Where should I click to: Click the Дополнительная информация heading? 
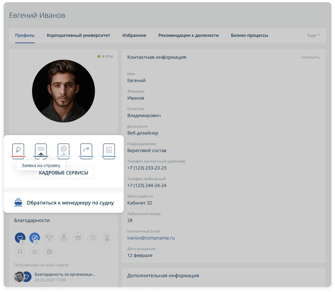point(163,276)
